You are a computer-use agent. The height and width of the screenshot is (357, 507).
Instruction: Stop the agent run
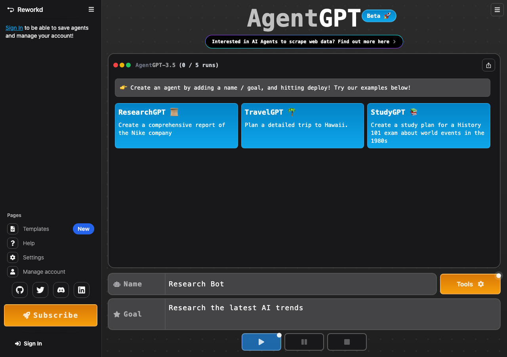point(347,342)
